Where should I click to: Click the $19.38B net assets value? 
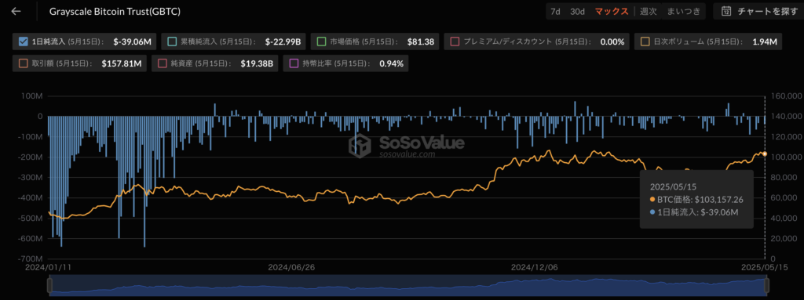pyautogui.click(x=257, y=64)
